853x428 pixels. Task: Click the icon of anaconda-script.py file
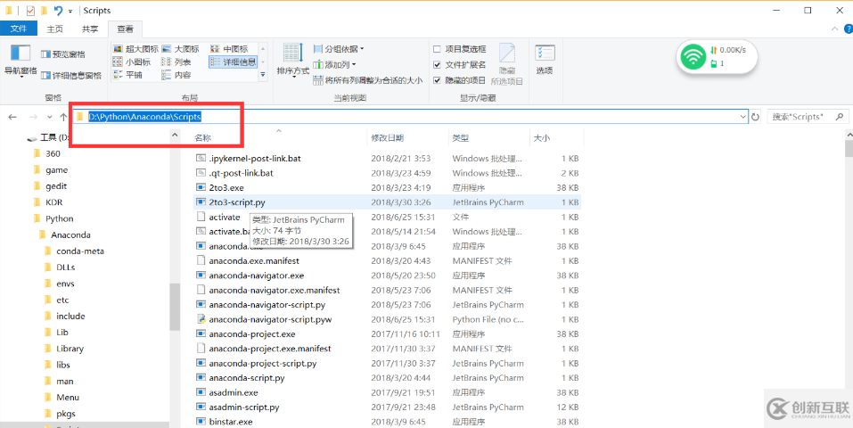click(201, 377)
